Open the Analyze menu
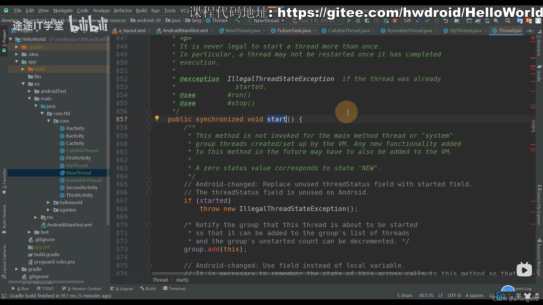The image size is (543, 305). pos(101,10)
